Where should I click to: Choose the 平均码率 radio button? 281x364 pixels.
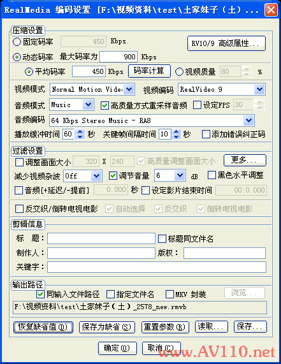pyautogui.click(x=29, y=72)
